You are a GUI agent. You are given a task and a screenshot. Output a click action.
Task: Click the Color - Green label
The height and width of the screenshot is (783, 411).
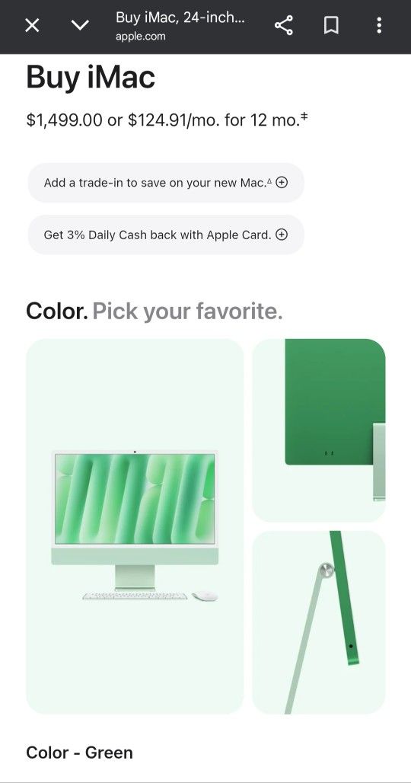point(79,753)
